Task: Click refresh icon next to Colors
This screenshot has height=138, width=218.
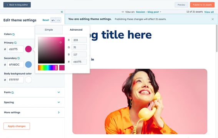Action: [x=13, y=34]
